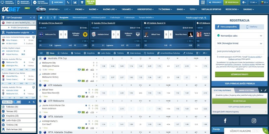Switch to the 'Mano statymai' tab

click(x=246, y=90)
